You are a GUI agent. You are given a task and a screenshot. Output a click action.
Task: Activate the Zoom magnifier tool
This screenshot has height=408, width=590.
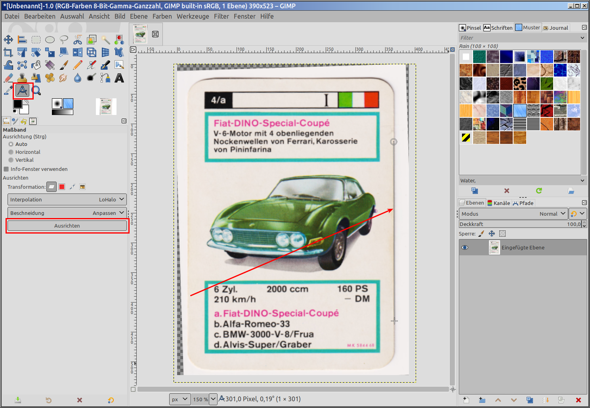pyautogui.click(x=36, y=91)
